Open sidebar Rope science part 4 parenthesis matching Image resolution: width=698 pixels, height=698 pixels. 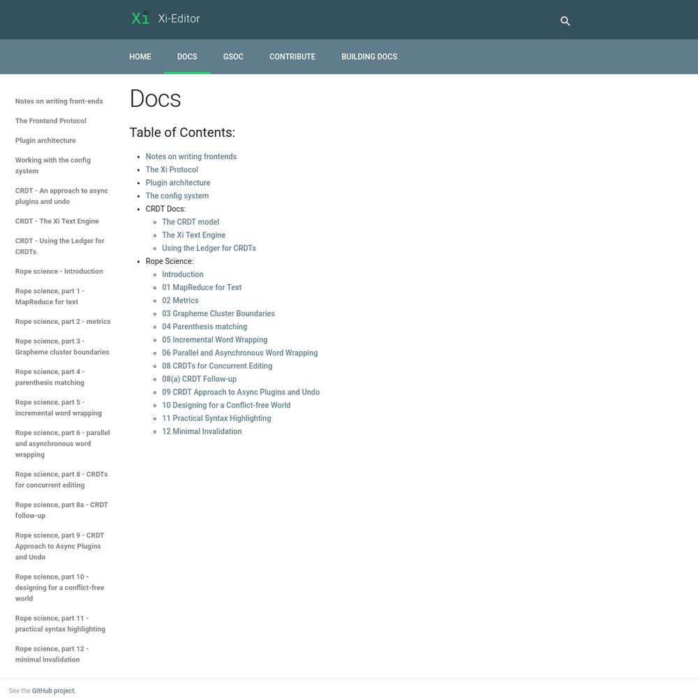(x=50, y=377)
